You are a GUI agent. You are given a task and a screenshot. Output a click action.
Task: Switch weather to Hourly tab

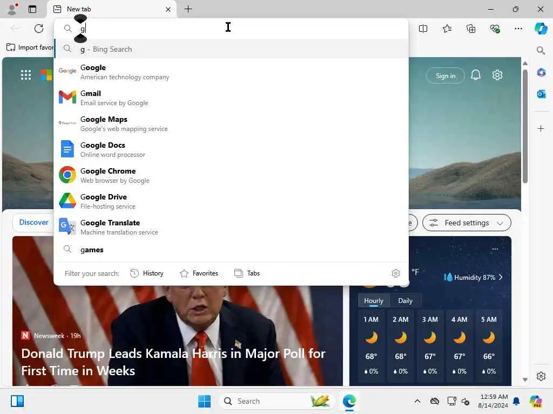[x=374, y=301]
